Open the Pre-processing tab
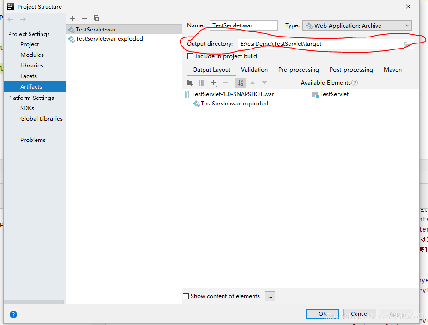The height and width of the screenshot is (325, 428). 298,70
